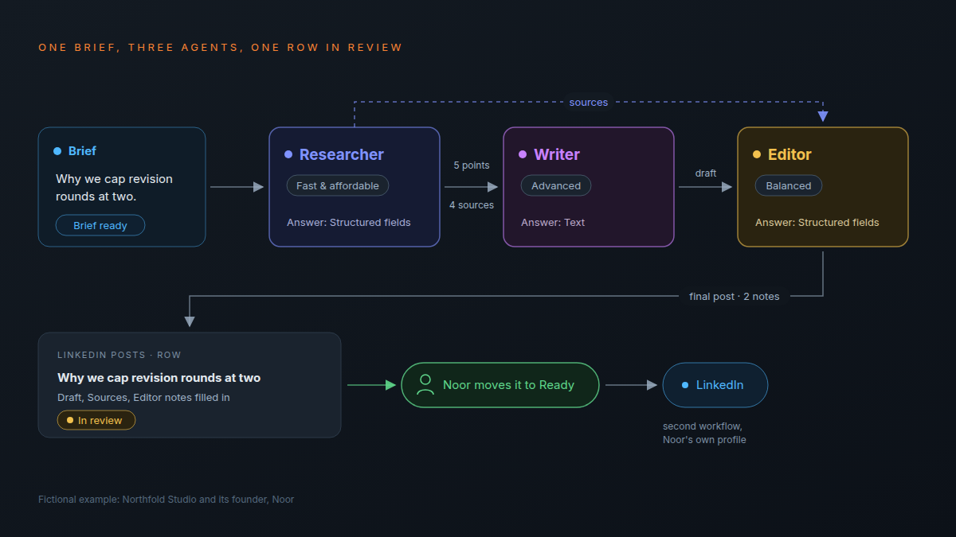The image size is (956, 537).
Task: Click the Brief heading
Action: point(82,151)
